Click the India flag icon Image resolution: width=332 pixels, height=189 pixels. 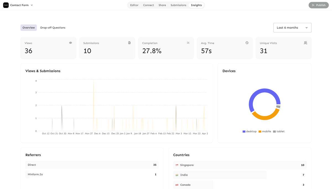(x=177, y=175)
